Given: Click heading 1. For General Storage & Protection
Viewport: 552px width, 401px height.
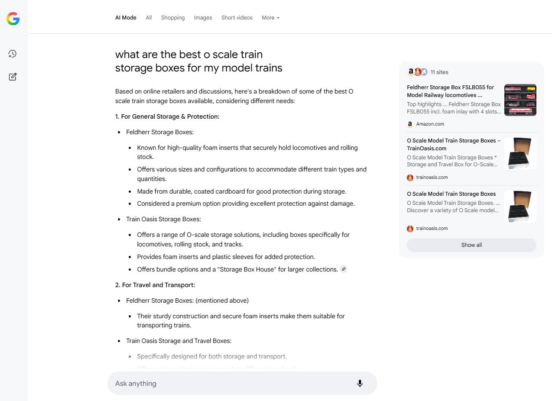Looking at the screenshot, I should pyautogui.click(x=167, y=116).
